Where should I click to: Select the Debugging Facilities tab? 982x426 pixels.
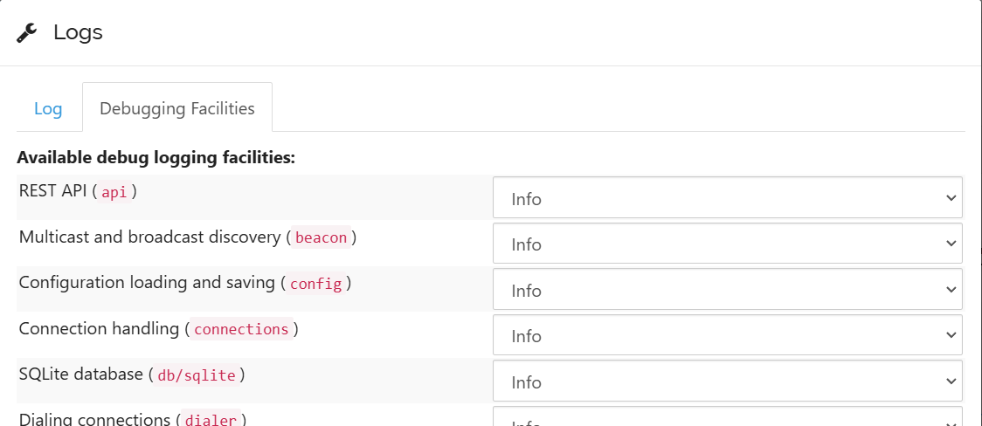[x=177, y=109]
